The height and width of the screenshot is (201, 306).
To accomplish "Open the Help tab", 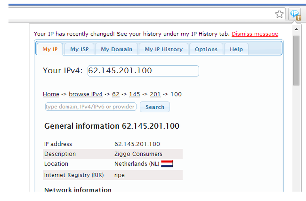I will 236,49.
